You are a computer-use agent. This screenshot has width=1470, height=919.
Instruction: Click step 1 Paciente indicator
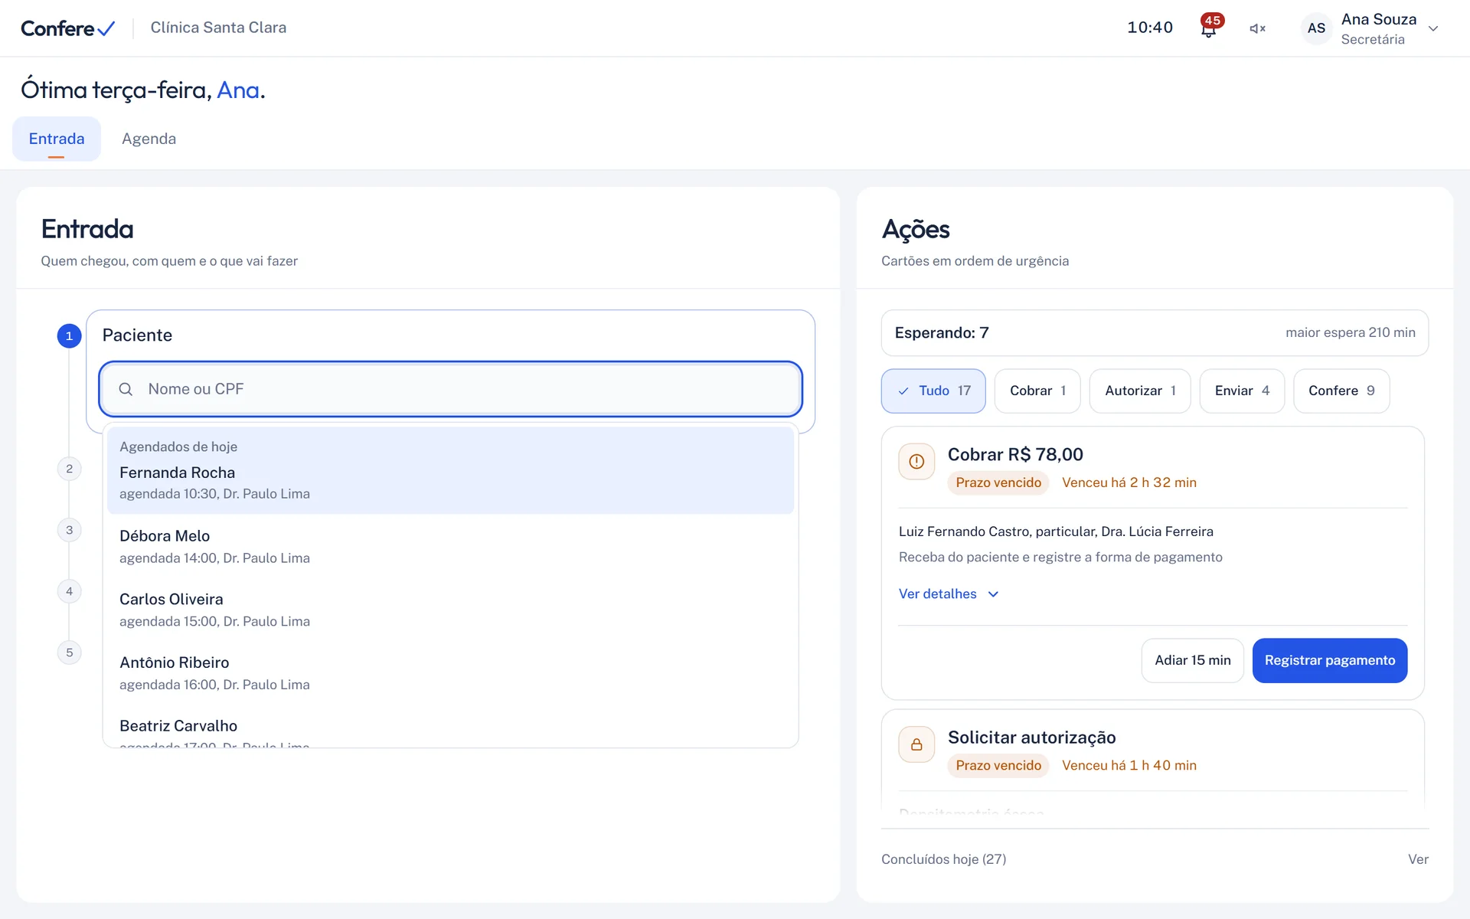pos(70,335)
